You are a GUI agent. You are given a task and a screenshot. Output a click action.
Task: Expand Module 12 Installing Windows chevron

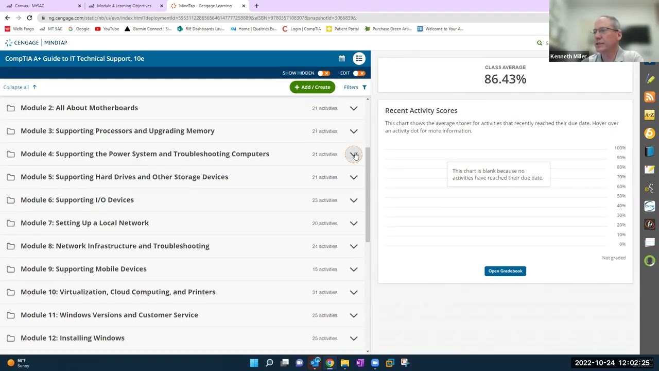[354, 339]
